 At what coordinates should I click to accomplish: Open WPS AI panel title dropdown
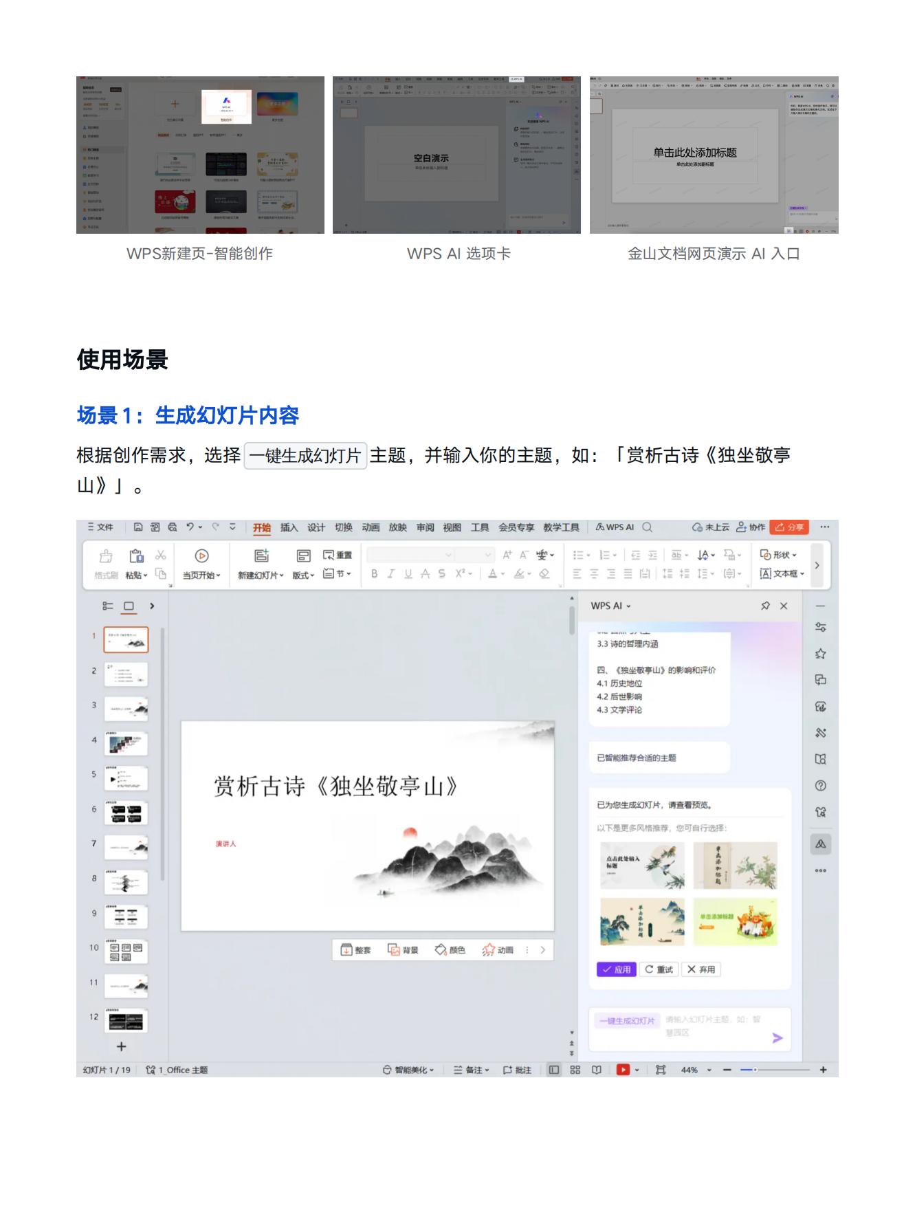point(610,606)
